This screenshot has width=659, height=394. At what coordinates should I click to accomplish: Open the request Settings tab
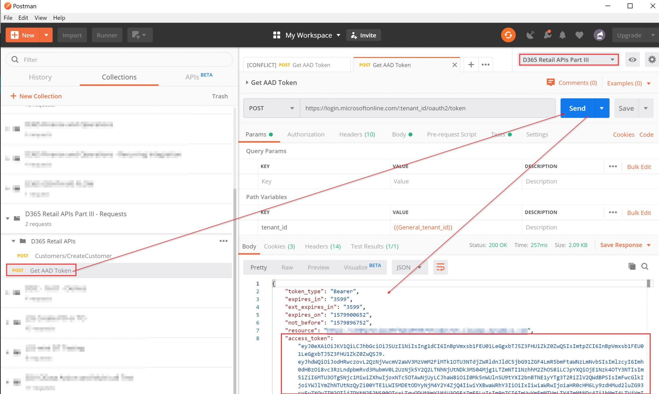(x=537, y=134)
